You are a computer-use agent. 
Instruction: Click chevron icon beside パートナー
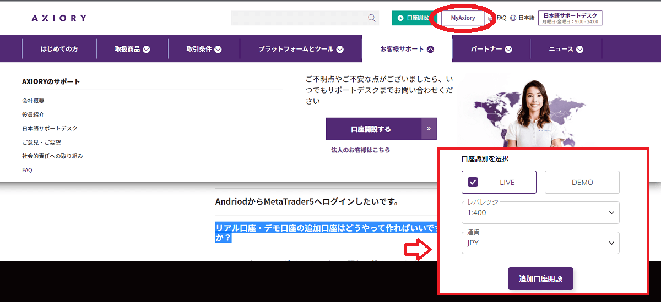click(x=508, y=50)
